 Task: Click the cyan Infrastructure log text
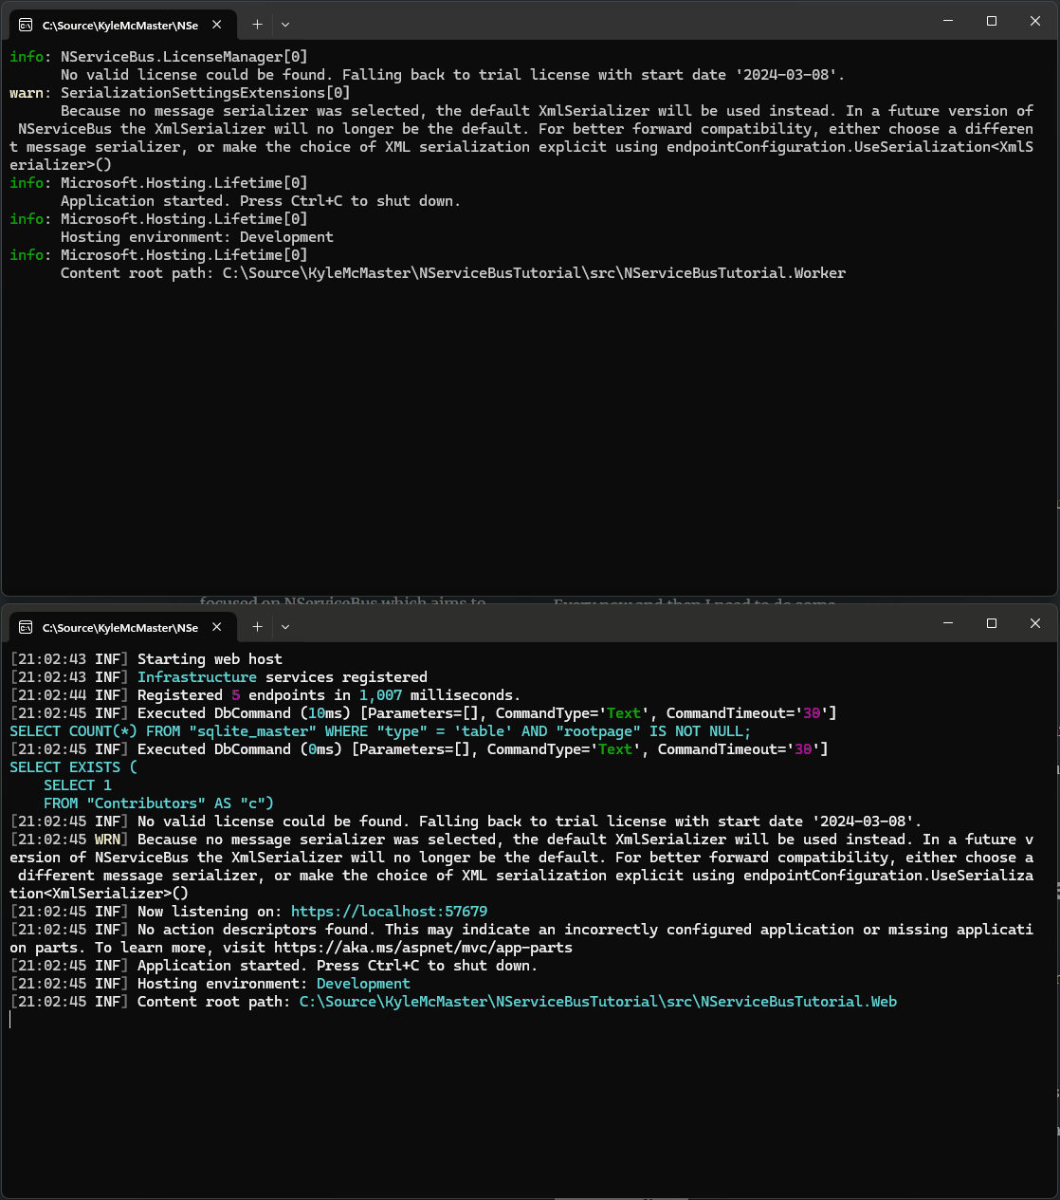(196, 676)
